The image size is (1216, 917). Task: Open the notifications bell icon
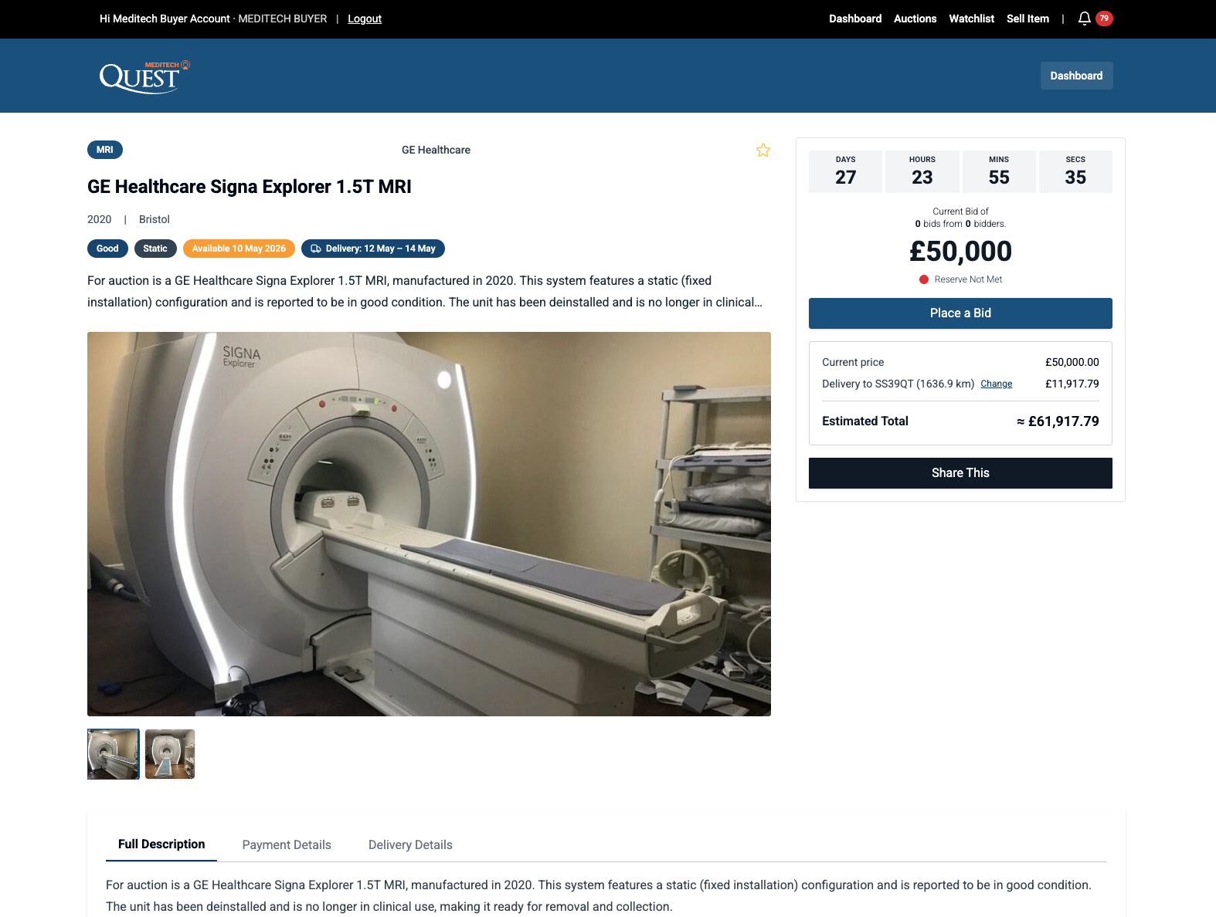click(x=1085, y=19)
